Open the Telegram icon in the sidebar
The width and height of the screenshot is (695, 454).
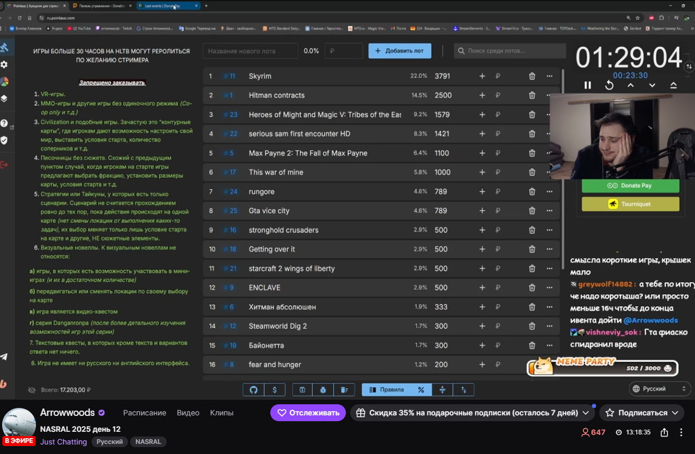click(x=4, y=357)
